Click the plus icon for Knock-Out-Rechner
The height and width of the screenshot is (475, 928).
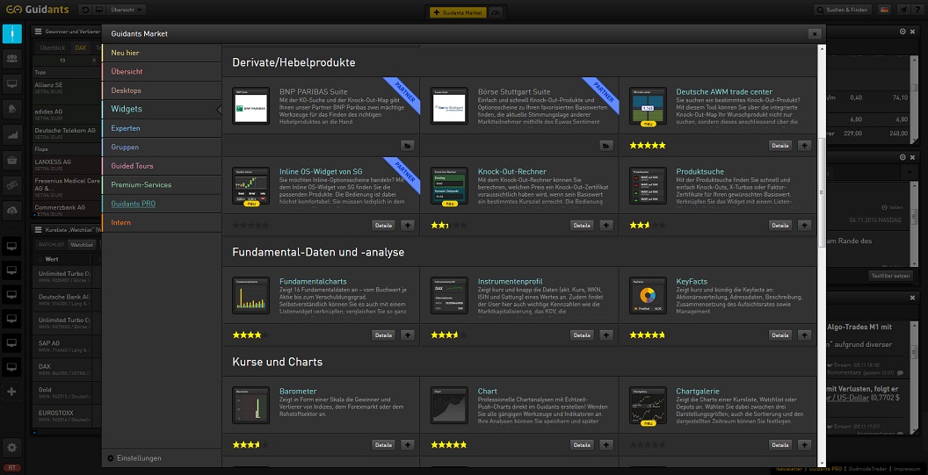[606, 226]
